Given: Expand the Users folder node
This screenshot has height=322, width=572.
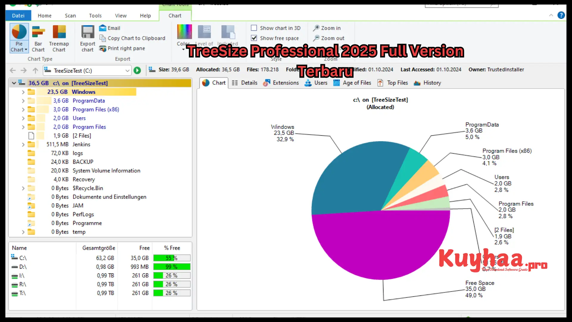Looking at the screenshot, I should [x=23, y=118].
